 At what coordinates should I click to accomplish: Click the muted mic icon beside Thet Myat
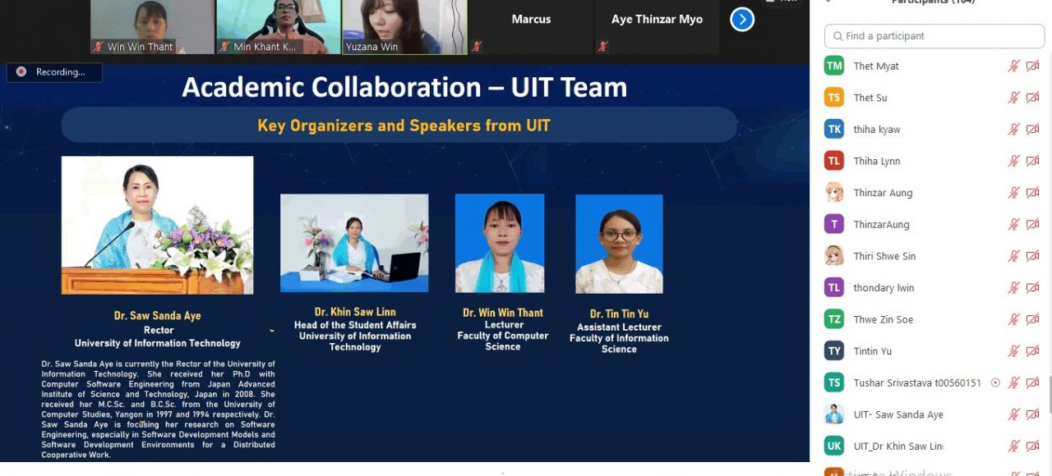tap(1014, 66)
